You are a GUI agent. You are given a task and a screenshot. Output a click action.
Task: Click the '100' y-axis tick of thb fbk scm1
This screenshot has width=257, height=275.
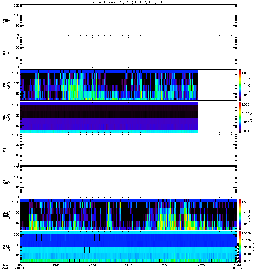[16, 115]
